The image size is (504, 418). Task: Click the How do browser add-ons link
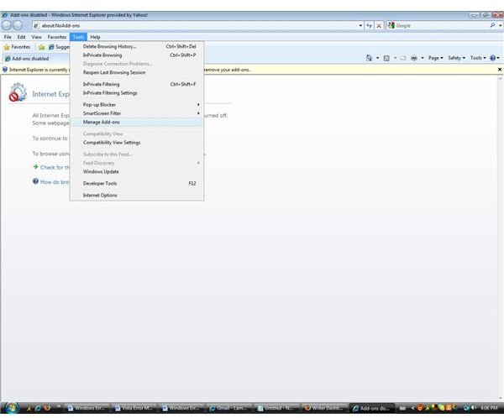pos(51,182)
